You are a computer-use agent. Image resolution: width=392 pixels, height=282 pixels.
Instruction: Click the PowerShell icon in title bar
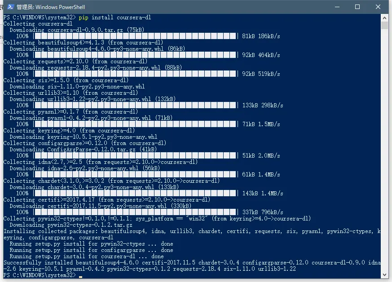tap(10, 7)
